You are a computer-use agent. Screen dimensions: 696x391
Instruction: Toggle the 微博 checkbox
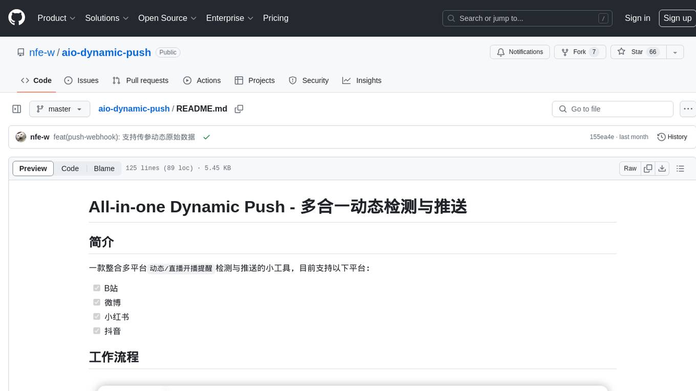coord(97,302)
